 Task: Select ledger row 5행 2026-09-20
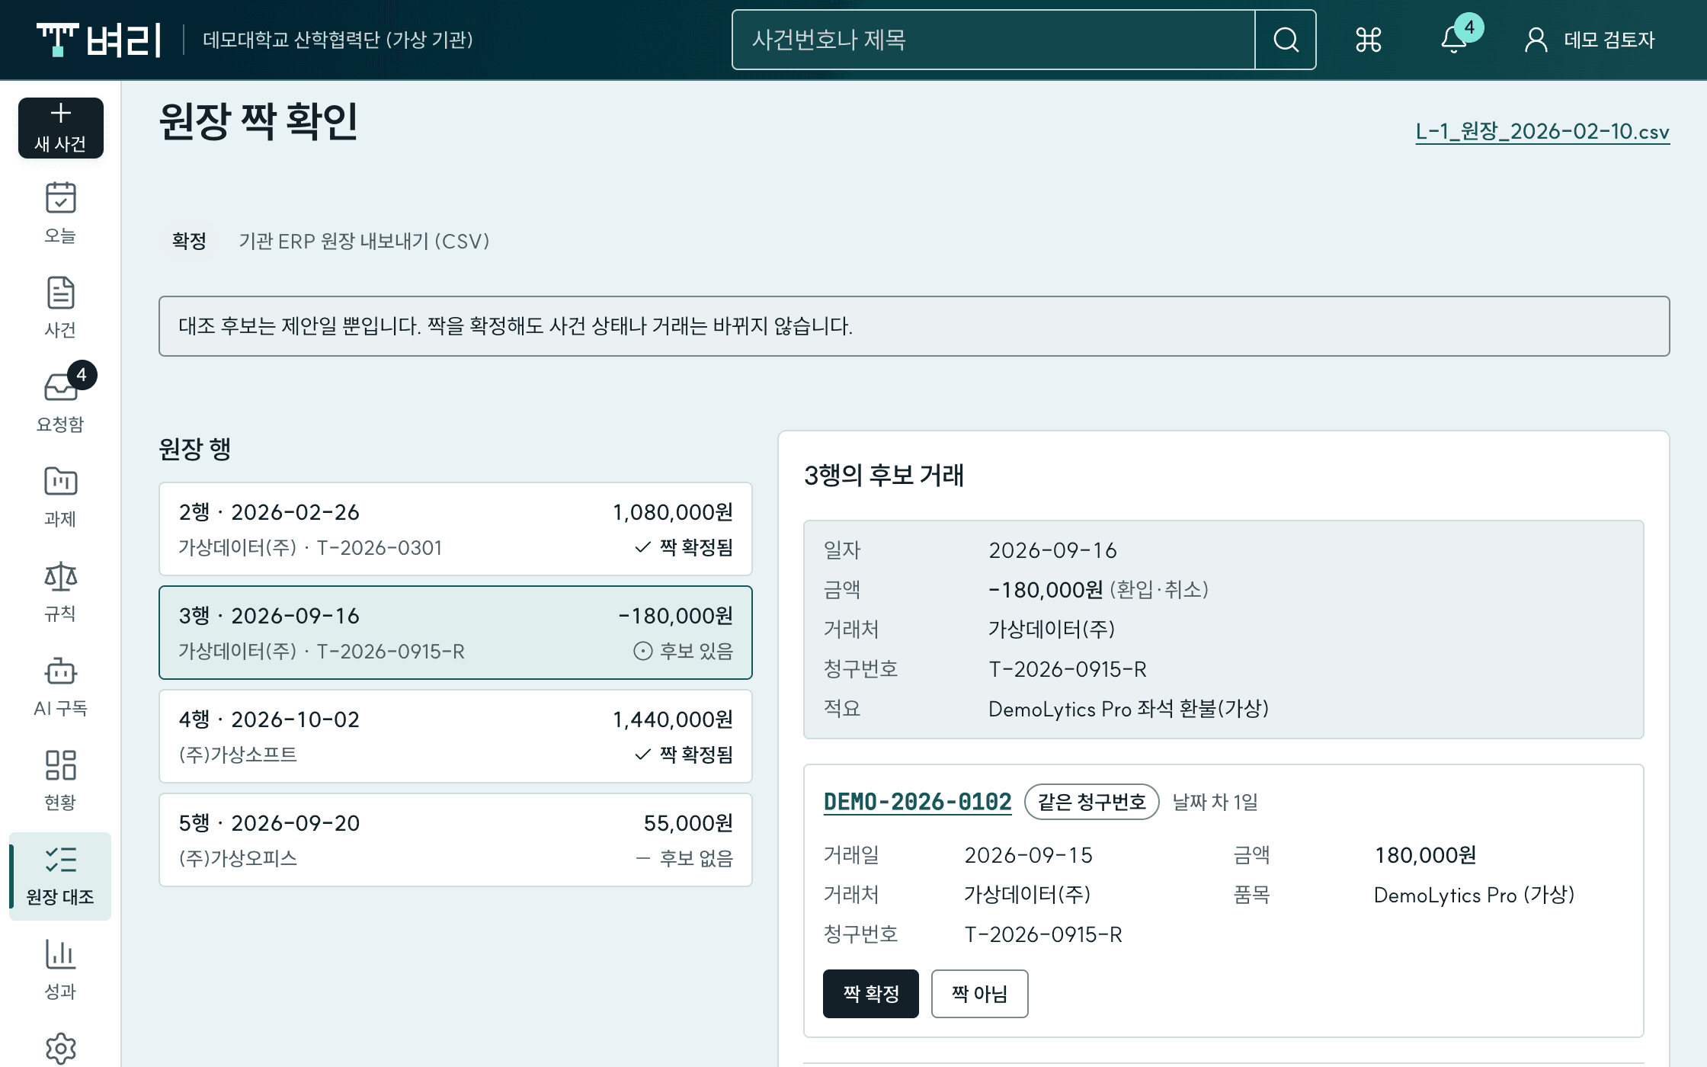456,840
